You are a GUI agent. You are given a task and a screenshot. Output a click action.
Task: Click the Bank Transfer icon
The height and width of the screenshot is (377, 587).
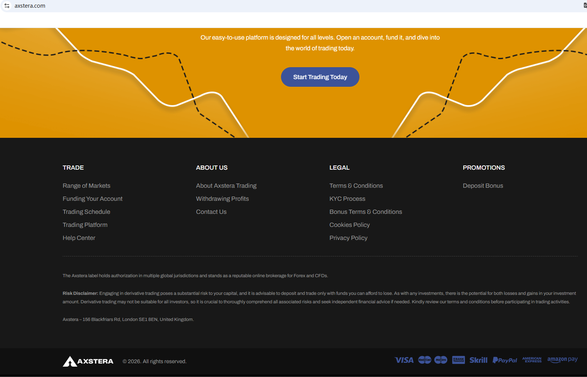point(458,360)
